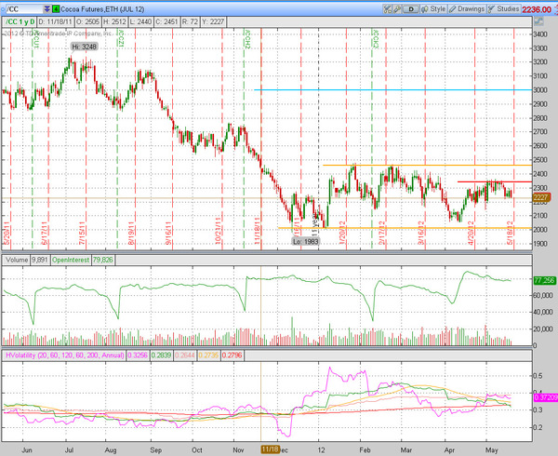Open the edit studies and tools icon

388,9
